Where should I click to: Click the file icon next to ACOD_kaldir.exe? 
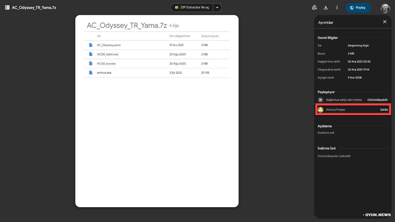[91, 54]
